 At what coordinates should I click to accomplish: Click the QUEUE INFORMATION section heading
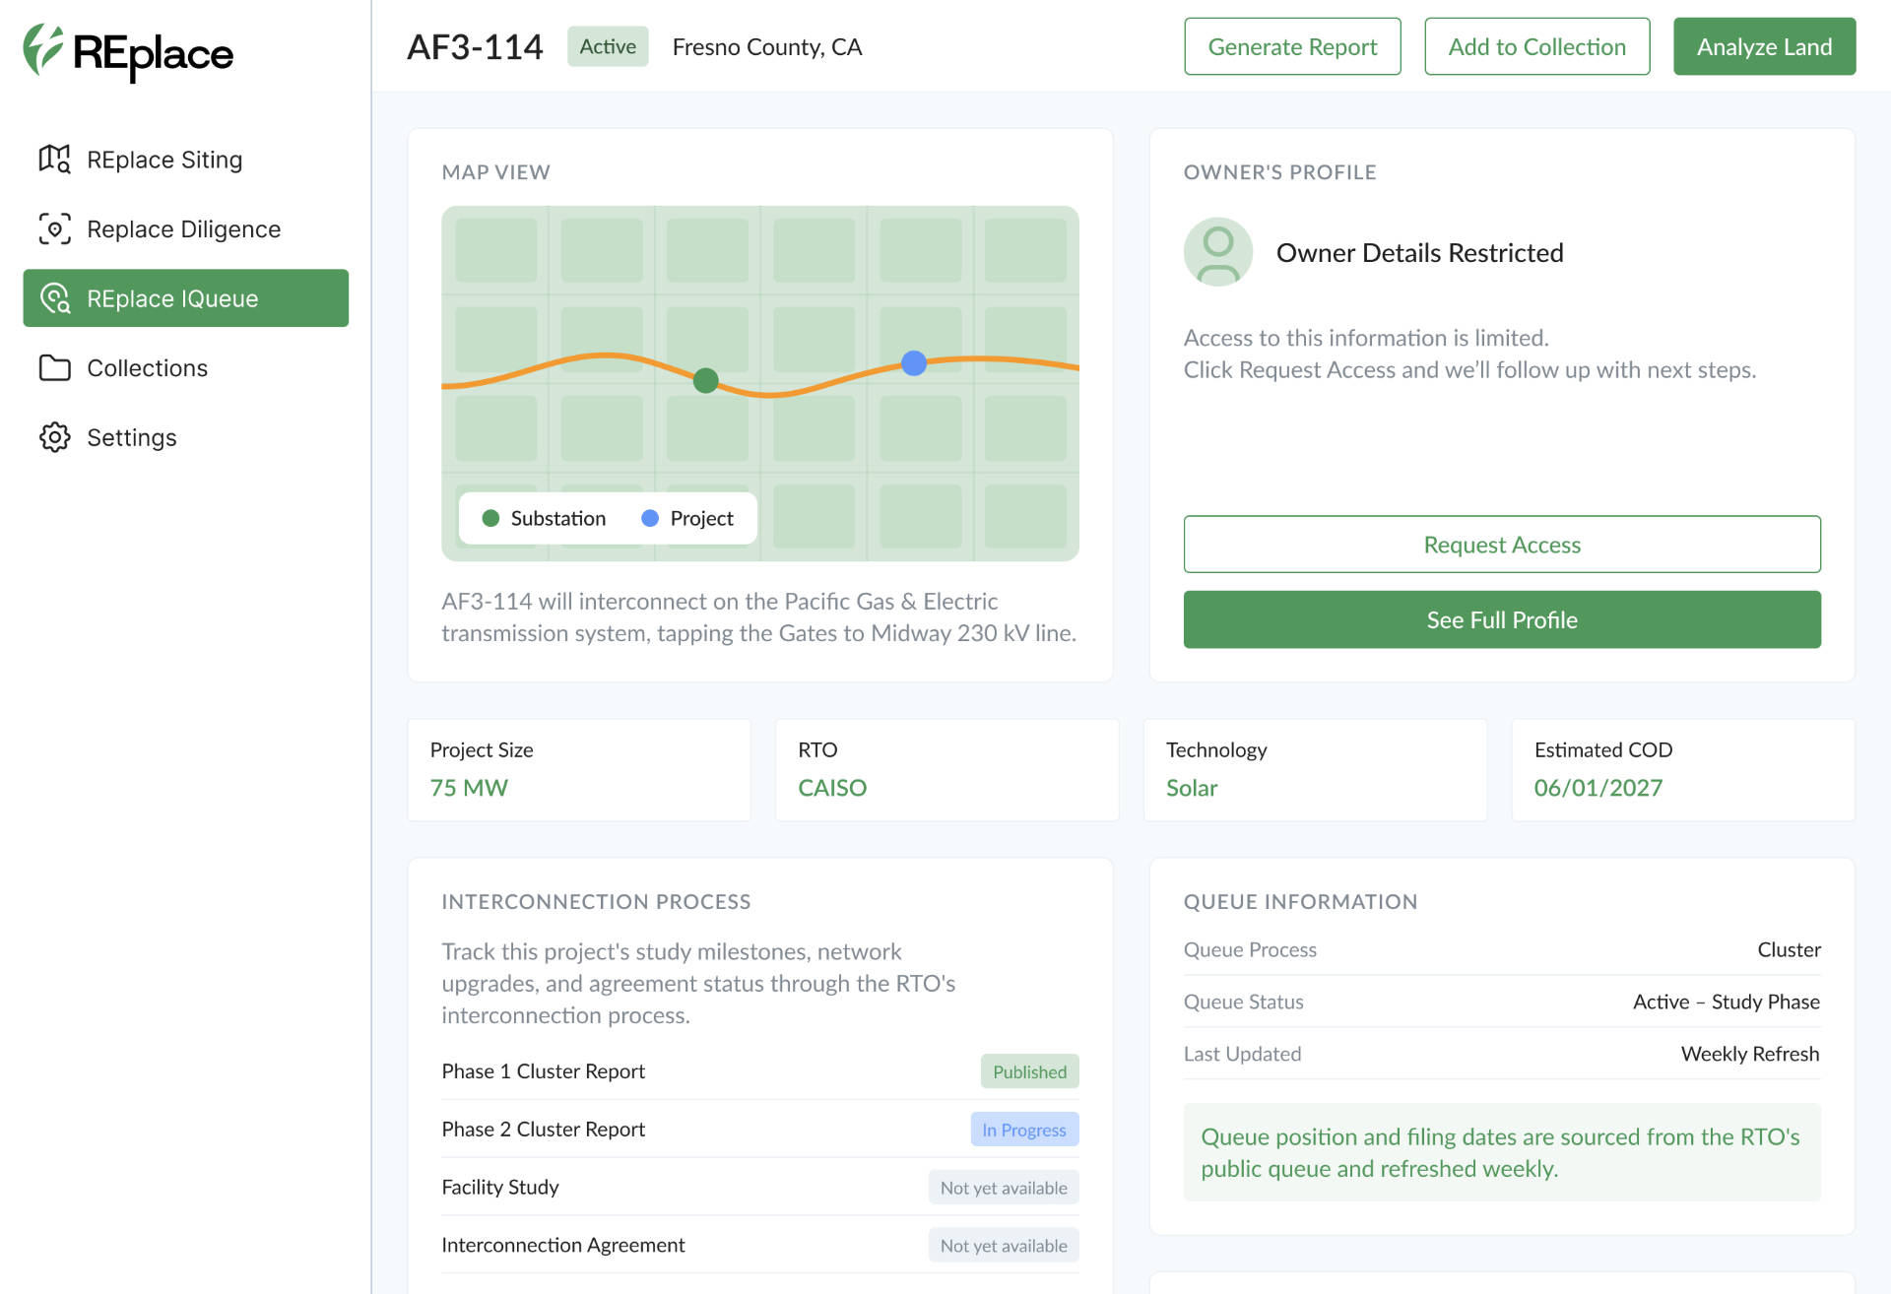(x=1300, y=902)
